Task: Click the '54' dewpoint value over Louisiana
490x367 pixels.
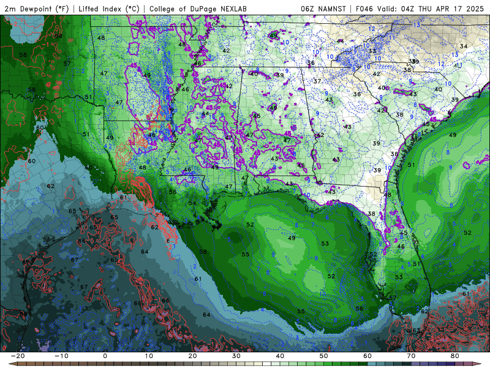Action: pos(192,203)
